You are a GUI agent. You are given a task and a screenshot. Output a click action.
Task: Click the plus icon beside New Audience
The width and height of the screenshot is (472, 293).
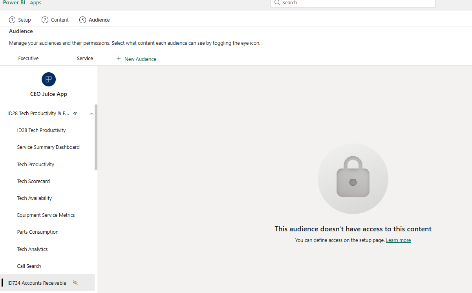click(119, 59)
